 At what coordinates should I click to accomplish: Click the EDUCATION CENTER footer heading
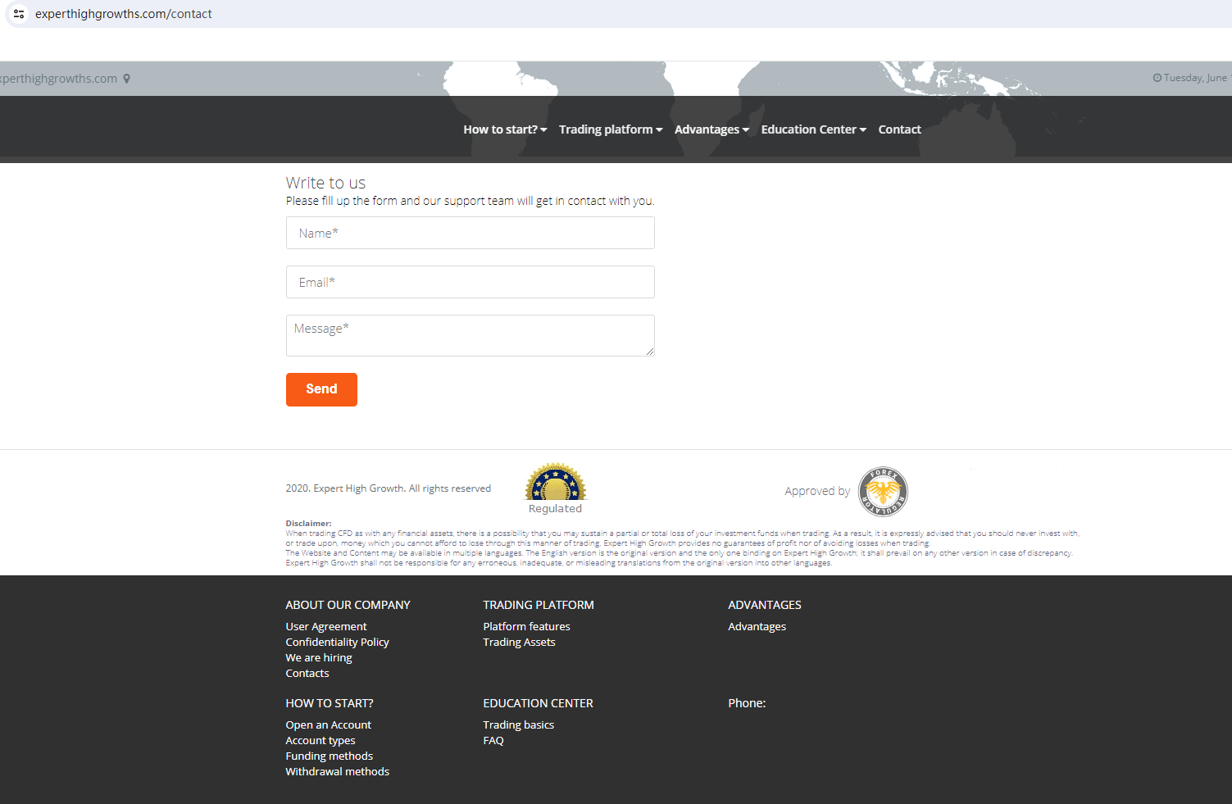click(538, 703)
